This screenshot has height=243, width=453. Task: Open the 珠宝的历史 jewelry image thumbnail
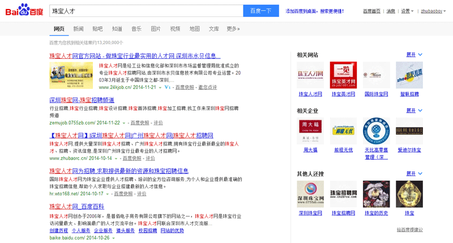(376, 194)
